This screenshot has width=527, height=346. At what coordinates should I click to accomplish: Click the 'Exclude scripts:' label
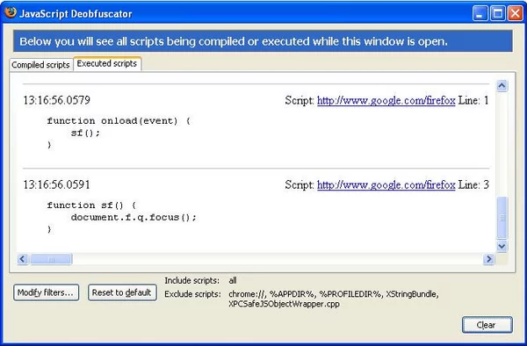pos(192,294)
